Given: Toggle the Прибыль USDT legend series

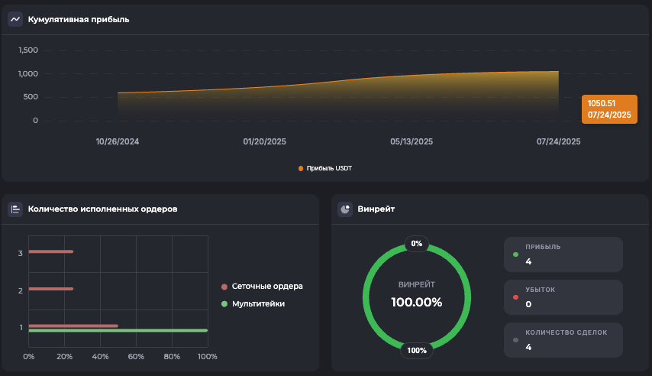Looking at the screenshot, I should 325,168.
